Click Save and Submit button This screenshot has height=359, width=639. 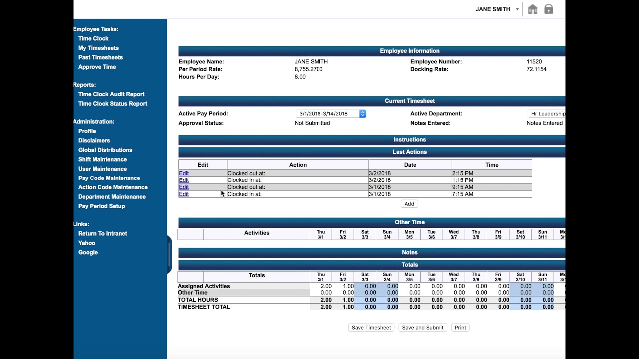(x=423, y=328)
